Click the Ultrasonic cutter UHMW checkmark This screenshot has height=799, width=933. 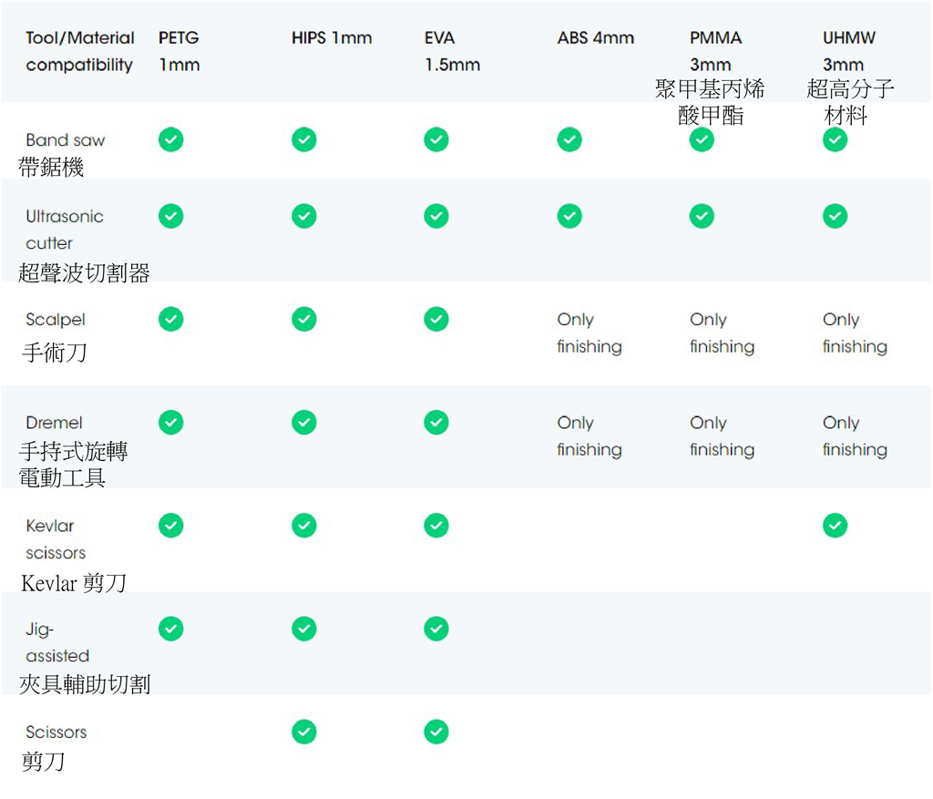coord(835,216)
